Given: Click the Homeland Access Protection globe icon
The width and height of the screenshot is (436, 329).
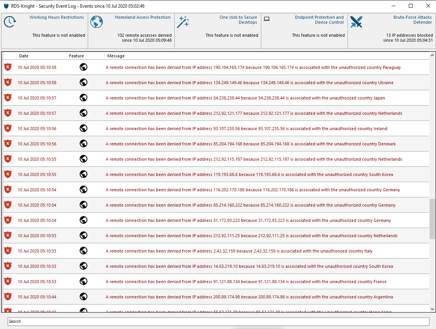Looking at the screenshot, I should point(97,22).
